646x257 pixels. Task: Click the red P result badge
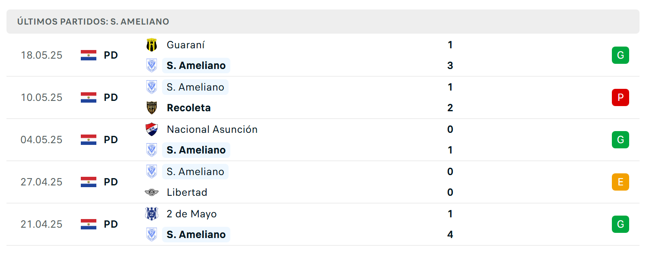point(620,97)
